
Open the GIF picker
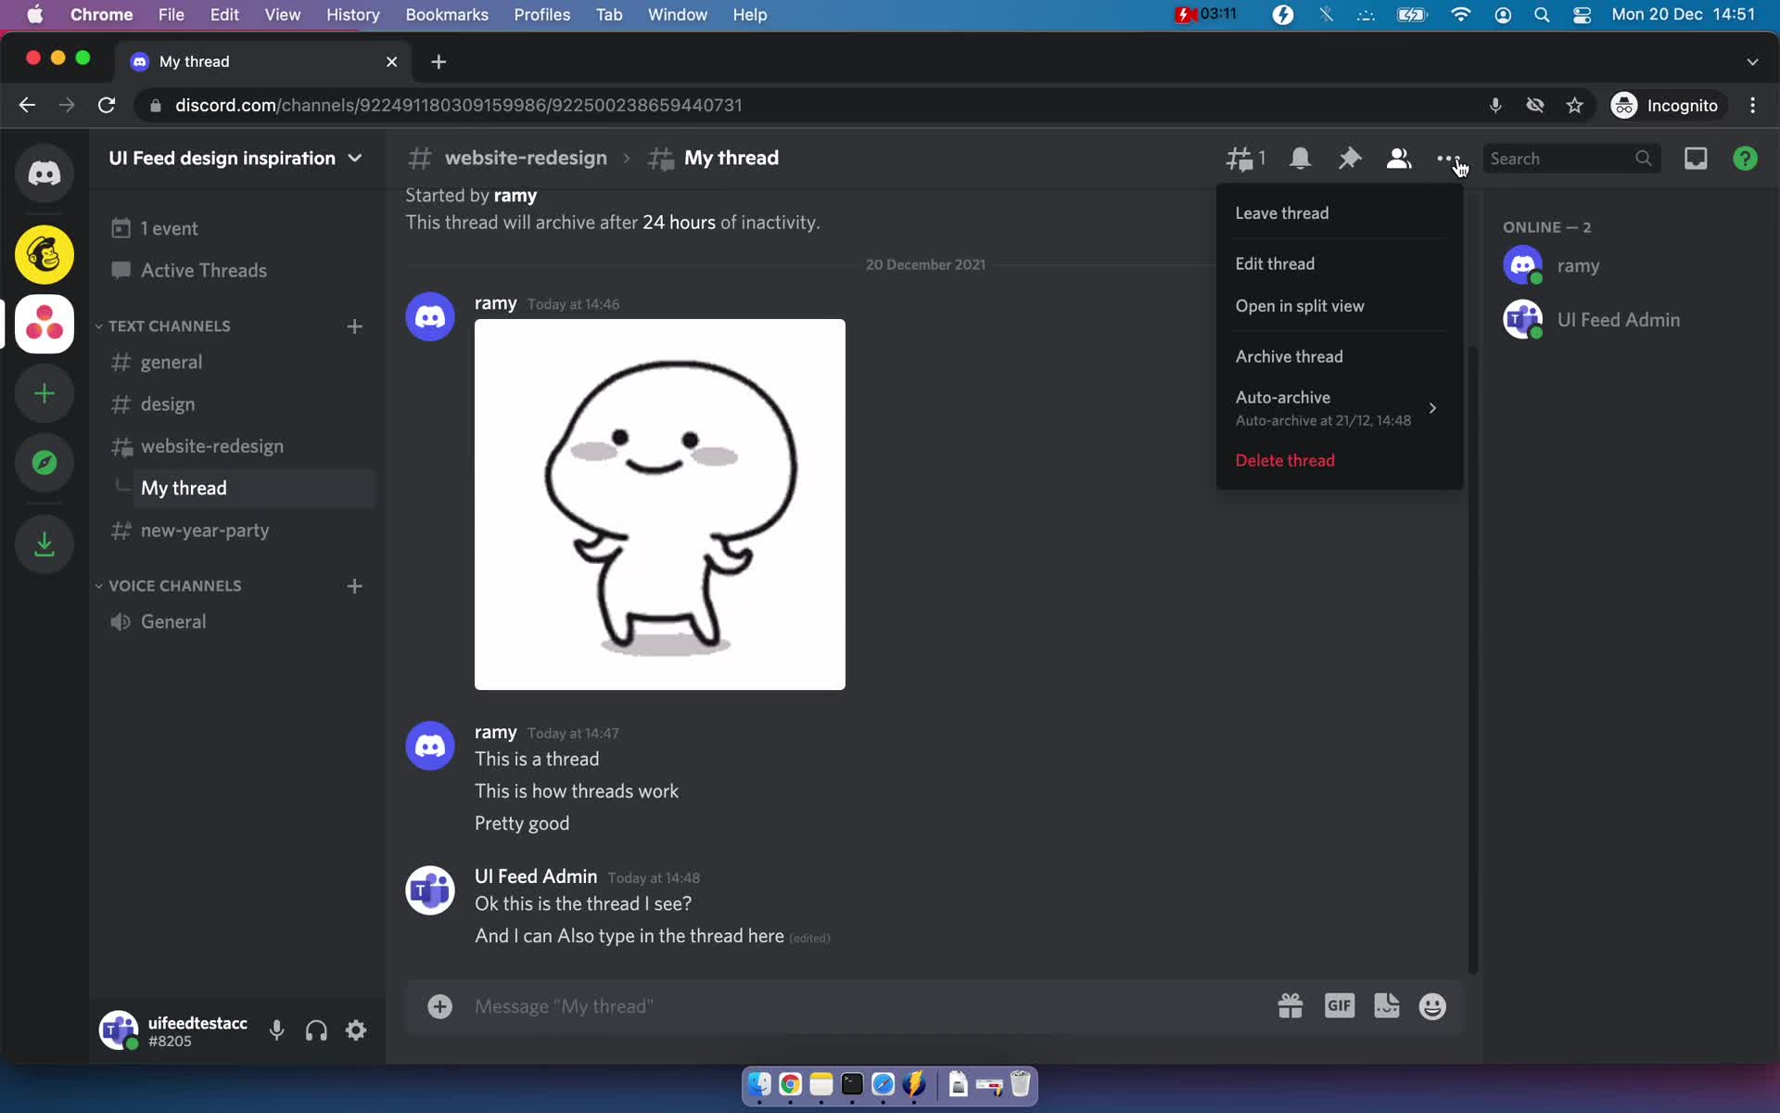1340,1006
